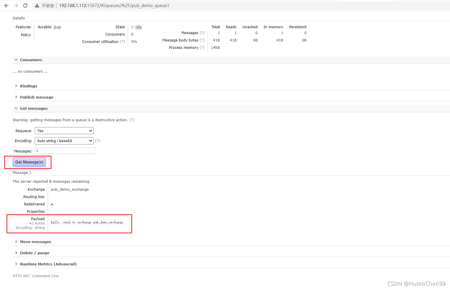Expand the Publish message section
This screenshot has width=450, height=289.
(x=36, y=97)
